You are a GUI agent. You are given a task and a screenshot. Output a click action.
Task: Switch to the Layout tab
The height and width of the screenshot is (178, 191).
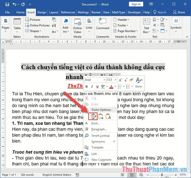click(53, 12)
